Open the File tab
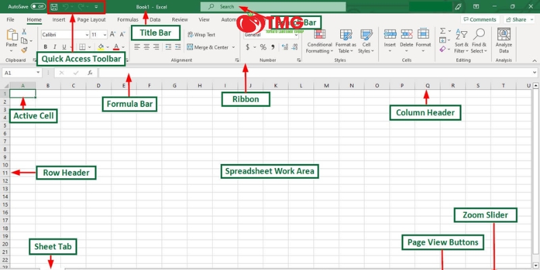 pyautogui.click(x=10, y=20)
